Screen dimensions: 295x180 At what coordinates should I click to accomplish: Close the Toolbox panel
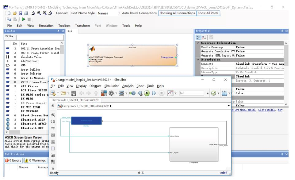pos(63,31)
